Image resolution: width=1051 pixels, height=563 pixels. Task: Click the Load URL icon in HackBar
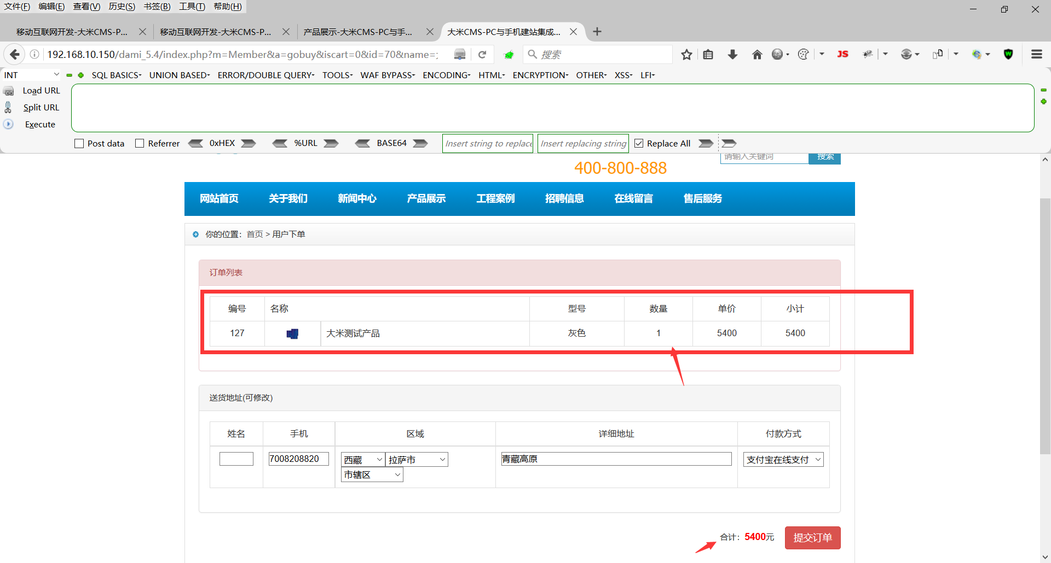pos(9,90)
